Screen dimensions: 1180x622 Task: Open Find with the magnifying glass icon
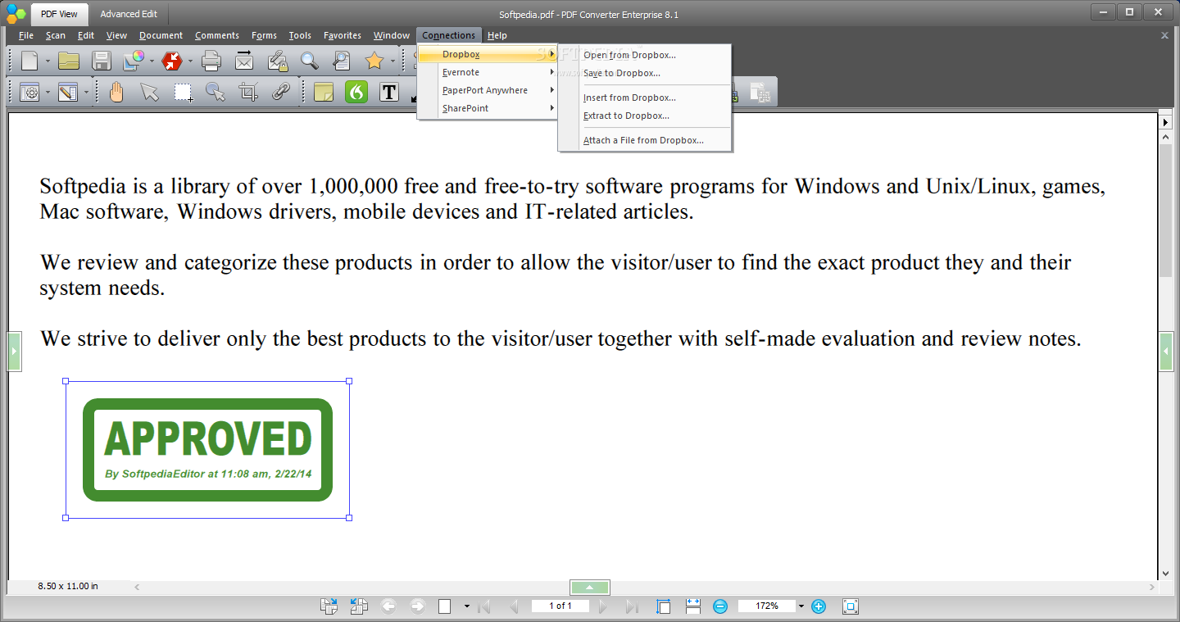pyautogui.click(x=309, y=61)
